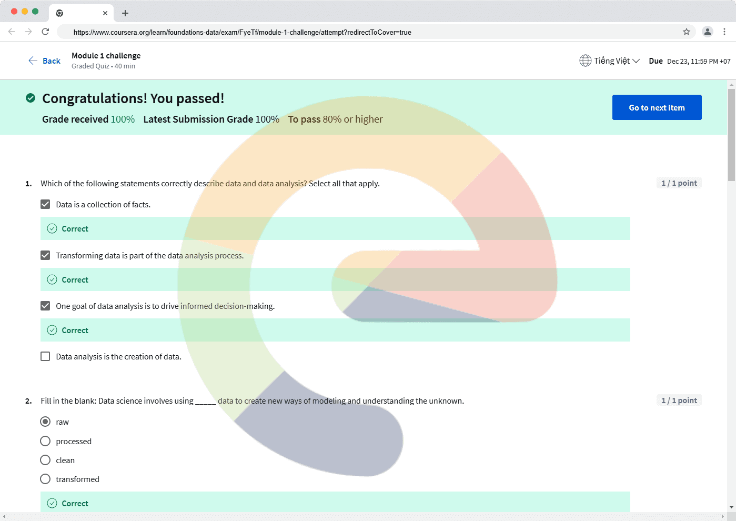Bookmark this page with the star icon
Image resolution: width=736 pixels, height=521 pixels.
pos(687,32)
